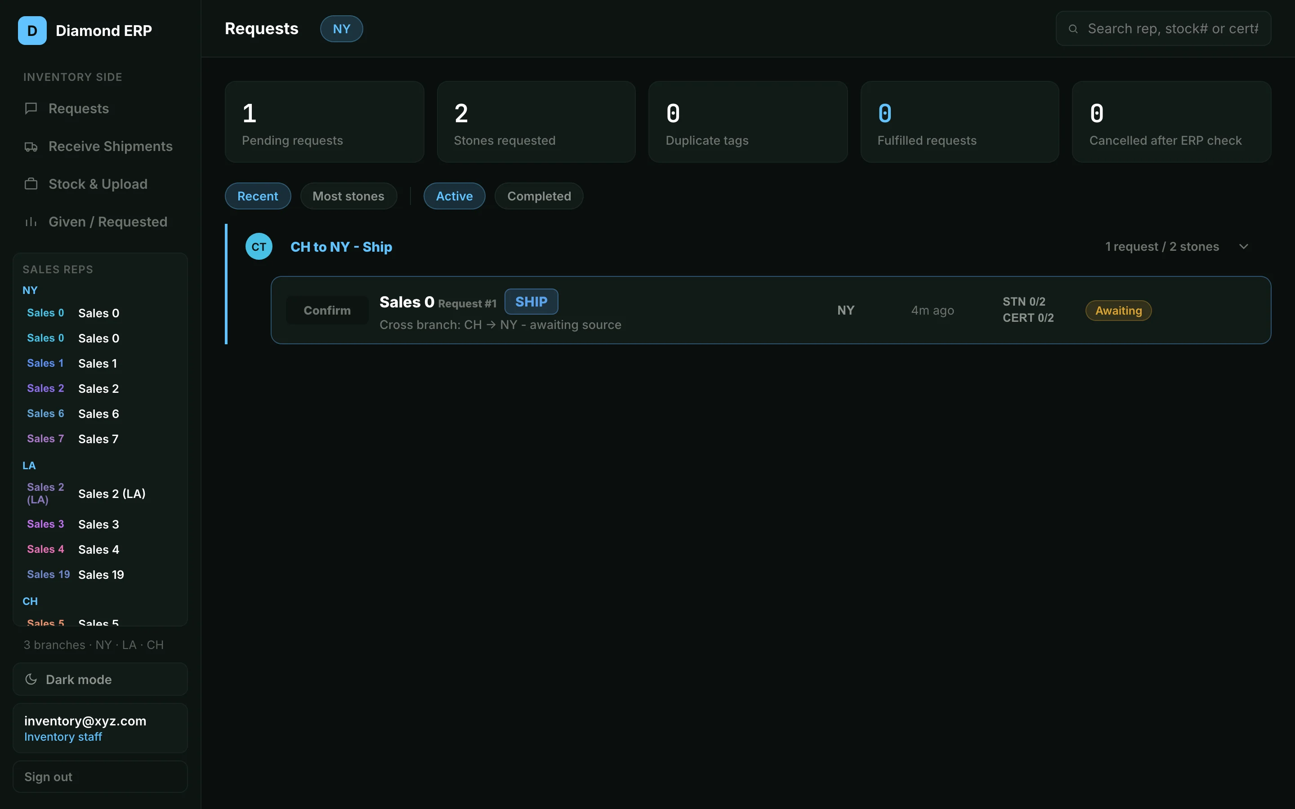The width and height of the screenshot is (1295, 809).
Task: Sign out of the account
Action: (x=100, y=777)
